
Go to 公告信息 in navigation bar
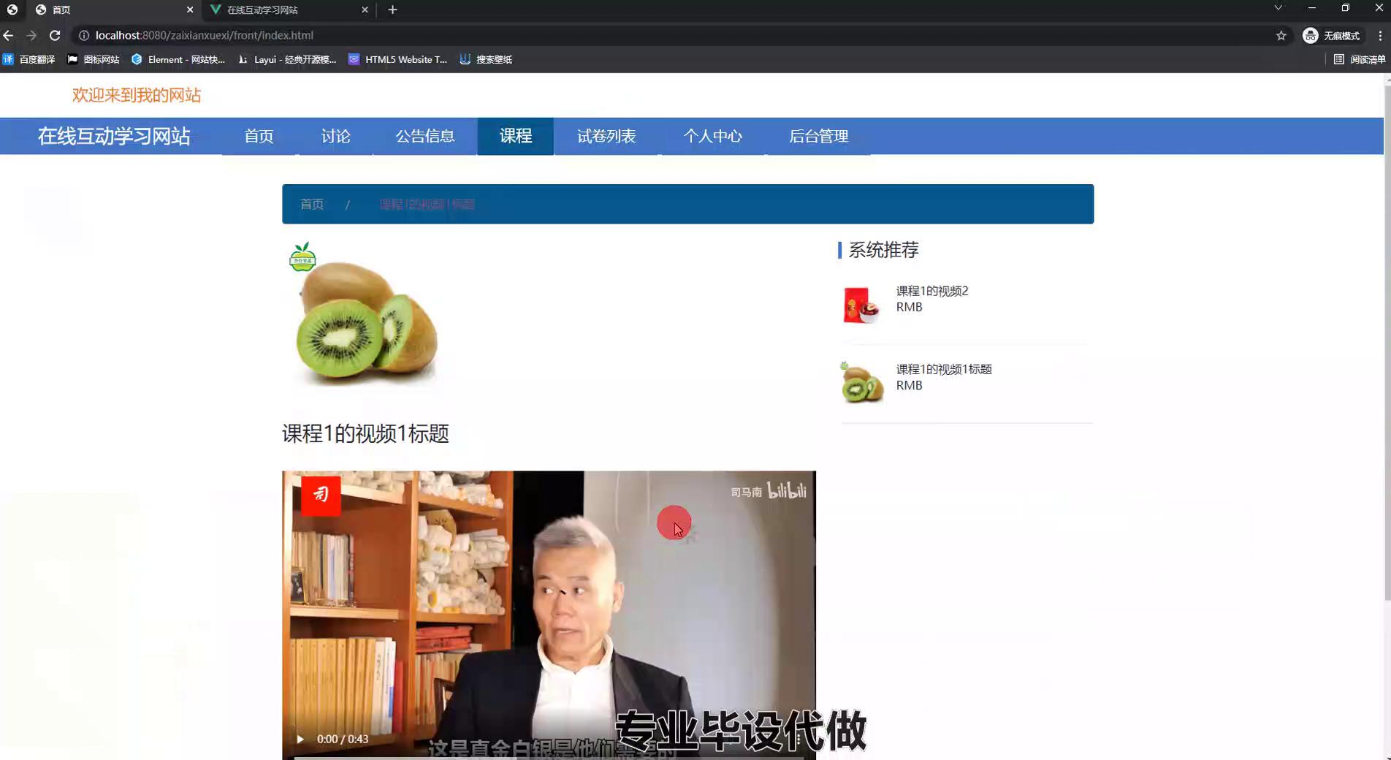coord(424,136)
